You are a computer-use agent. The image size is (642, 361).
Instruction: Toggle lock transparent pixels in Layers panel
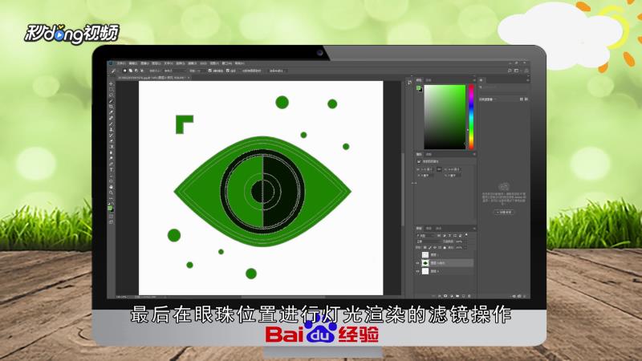pyautogui.click(x=425, y=247)
